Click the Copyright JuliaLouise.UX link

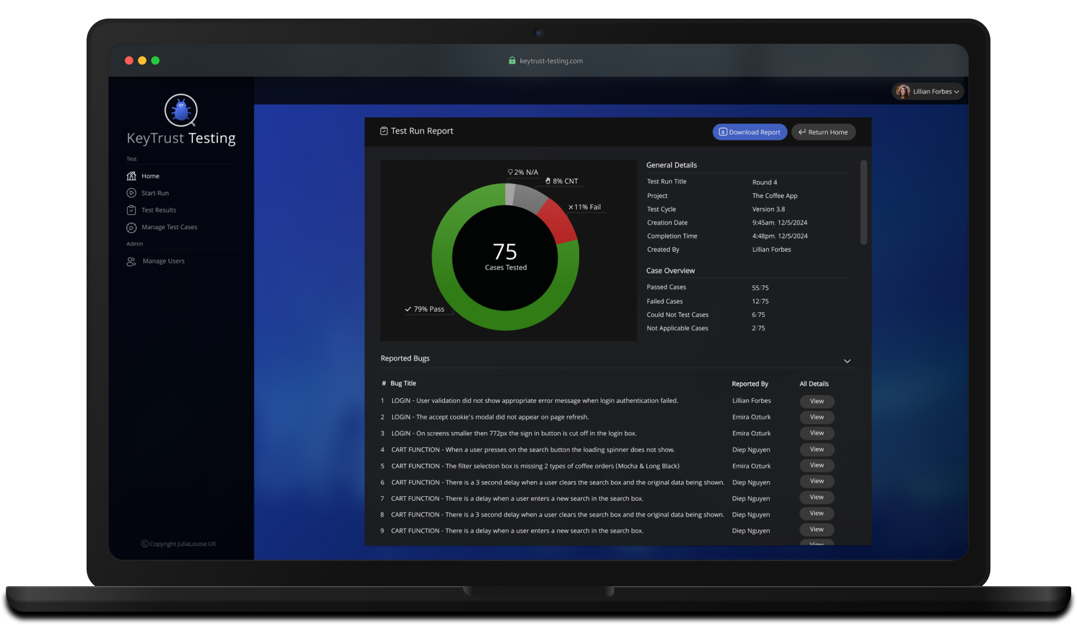point(178,544)
